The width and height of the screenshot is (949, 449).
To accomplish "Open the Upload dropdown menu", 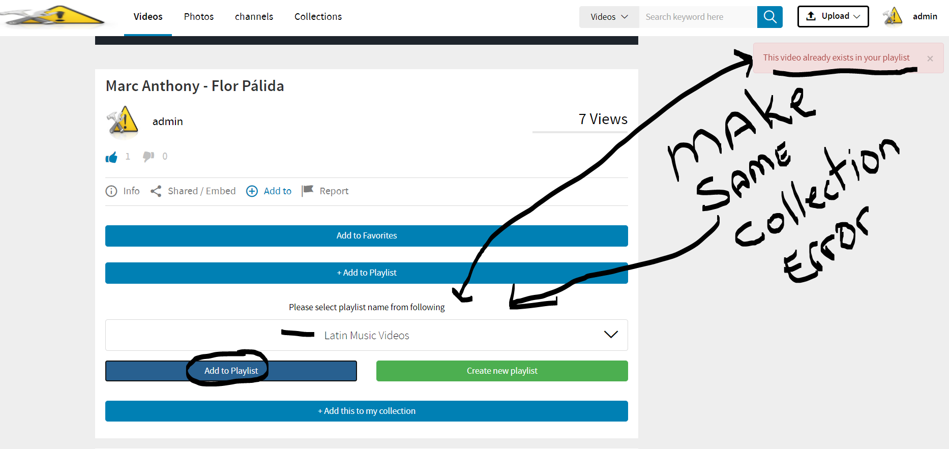I will [x=833, y=16].
